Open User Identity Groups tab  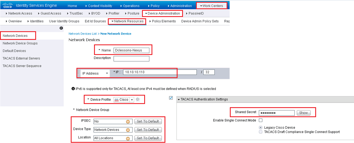[x=64, y=21]
